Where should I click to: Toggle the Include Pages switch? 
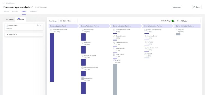(x=173, y=21)
